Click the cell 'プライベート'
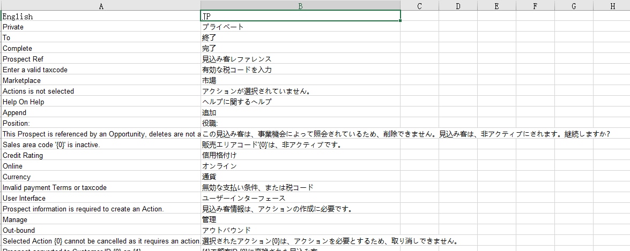Viewport: 630px width, 251px height. coord(301,27)
